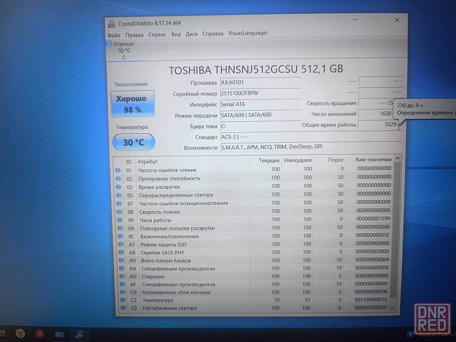This screenshot has width=456, height=342.
Task: Click the status circle for attribute AD
Action: pyautogui.click(x=122, y=276)
